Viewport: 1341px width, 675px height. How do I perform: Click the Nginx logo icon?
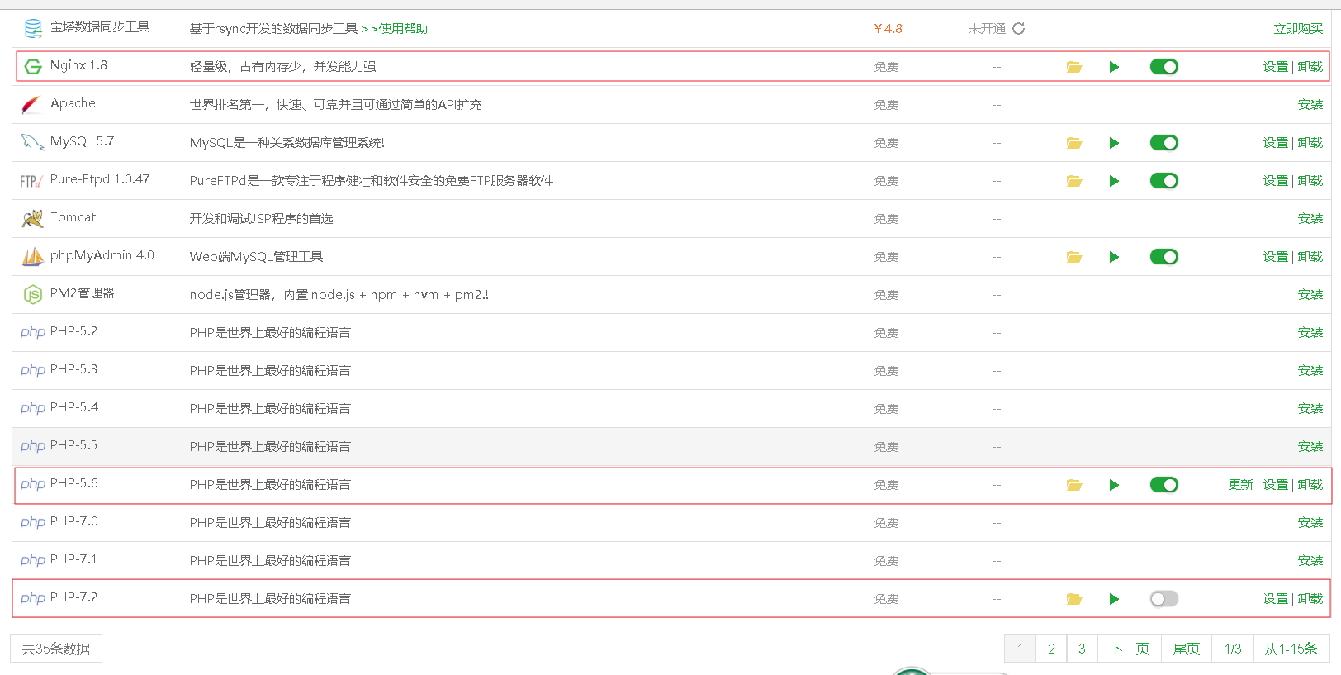coord(33,67)
